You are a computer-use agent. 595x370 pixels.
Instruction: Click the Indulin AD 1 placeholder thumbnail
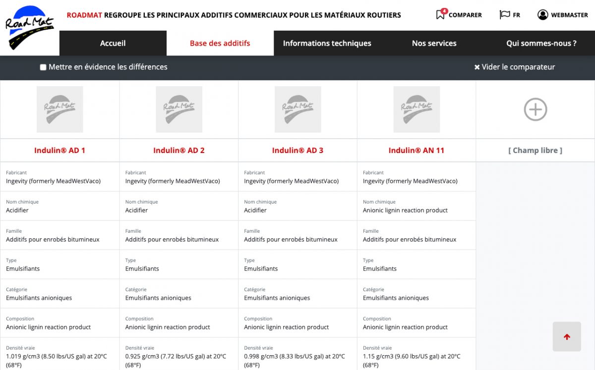(59, 109)
